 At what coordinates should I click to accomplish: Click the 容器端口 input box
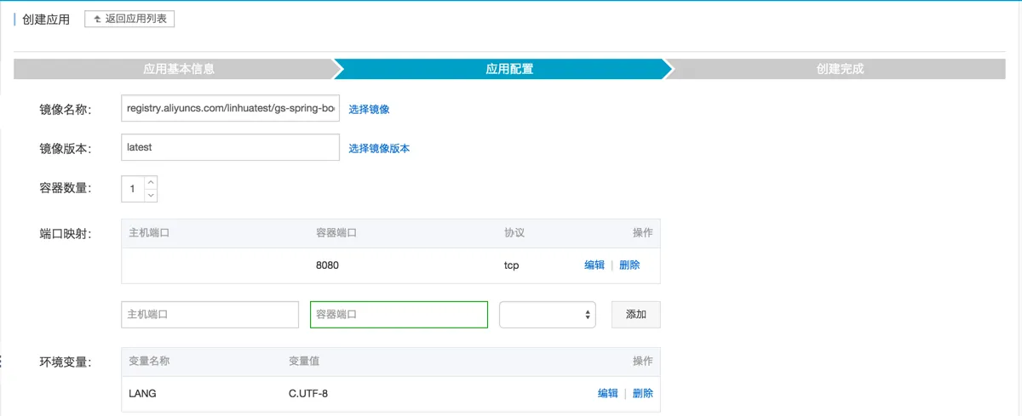coord(399,315)
